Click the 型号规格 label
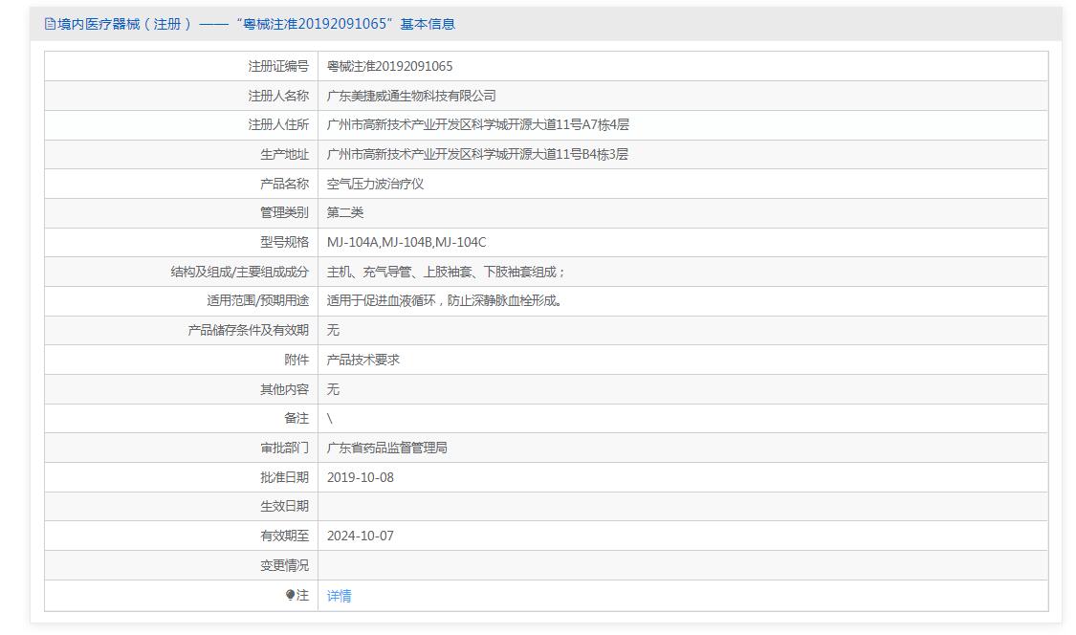 (284, 242)
